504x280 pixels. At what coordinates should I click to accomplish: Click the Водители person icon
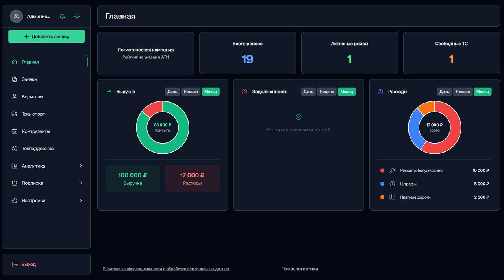tap(15, 97)
